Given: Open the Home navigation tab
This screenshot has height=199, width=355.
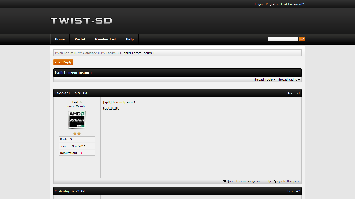Looking at the screenshot, I should pyautogui.click(x=60, y=39).
